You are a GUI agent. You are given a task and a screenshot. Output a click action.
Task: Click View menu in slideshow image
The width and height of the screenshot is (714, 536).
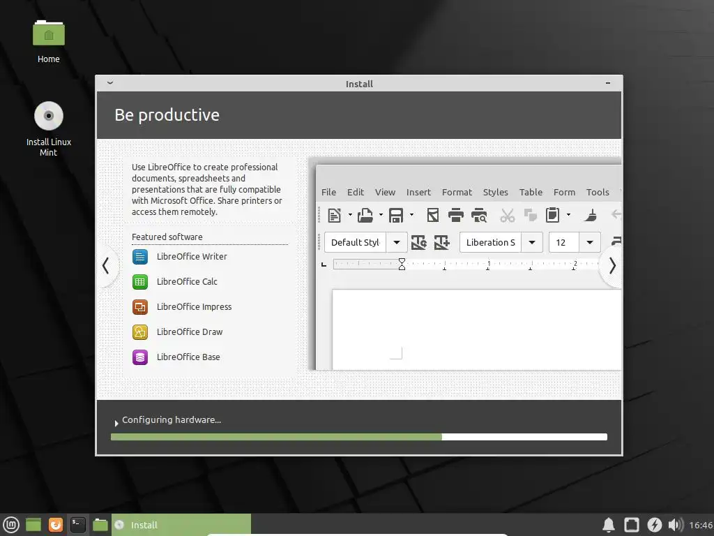385,193
